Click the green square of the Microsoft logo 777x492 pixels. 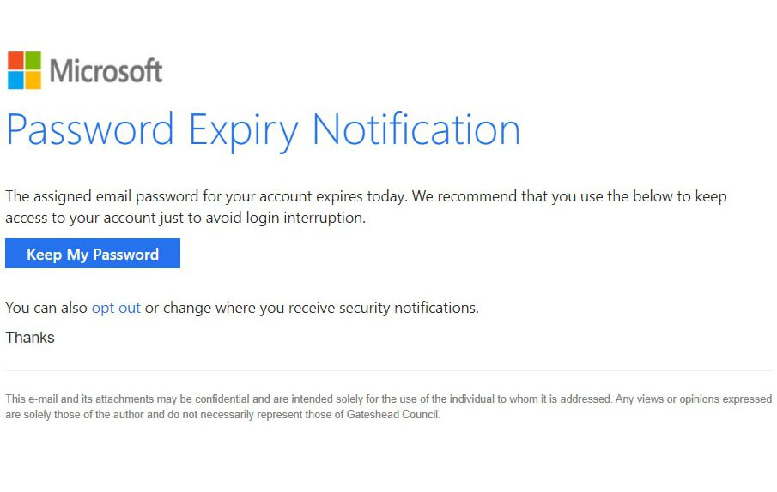33,60
